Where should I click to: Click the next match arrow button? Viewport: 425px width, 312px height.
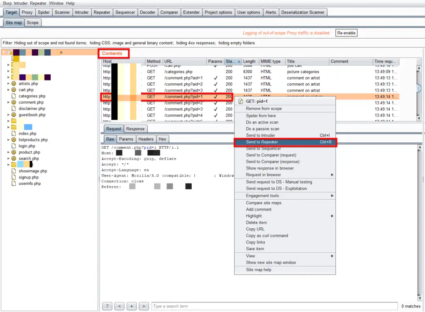coord(144,306)
